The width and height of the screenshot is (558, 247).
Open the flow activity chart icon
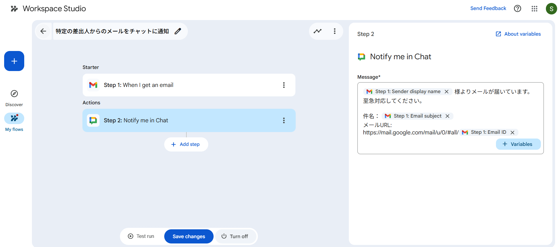click(x=318, y=31)
